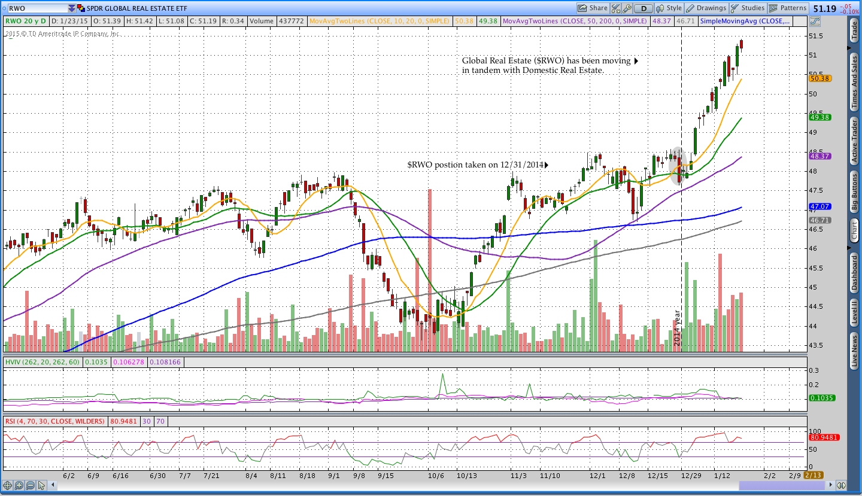Click the last price 51.19 display
This screenshot has height=496, width=862.
click(x=825, y=8)
